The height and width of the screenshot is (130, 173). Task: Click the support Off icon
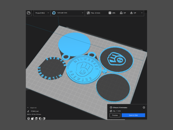point(121,13)
